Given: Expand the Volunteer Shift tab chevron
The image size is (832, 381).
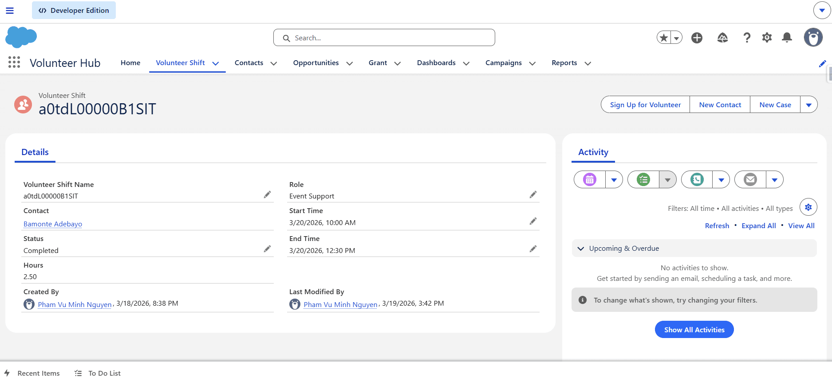Looking at the screenshot, I should (216, 63).
